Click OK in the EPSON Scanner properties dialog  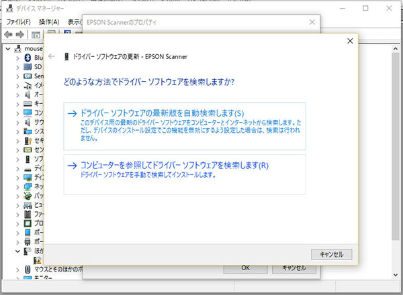pyautogui.click(x=245, y=268)
